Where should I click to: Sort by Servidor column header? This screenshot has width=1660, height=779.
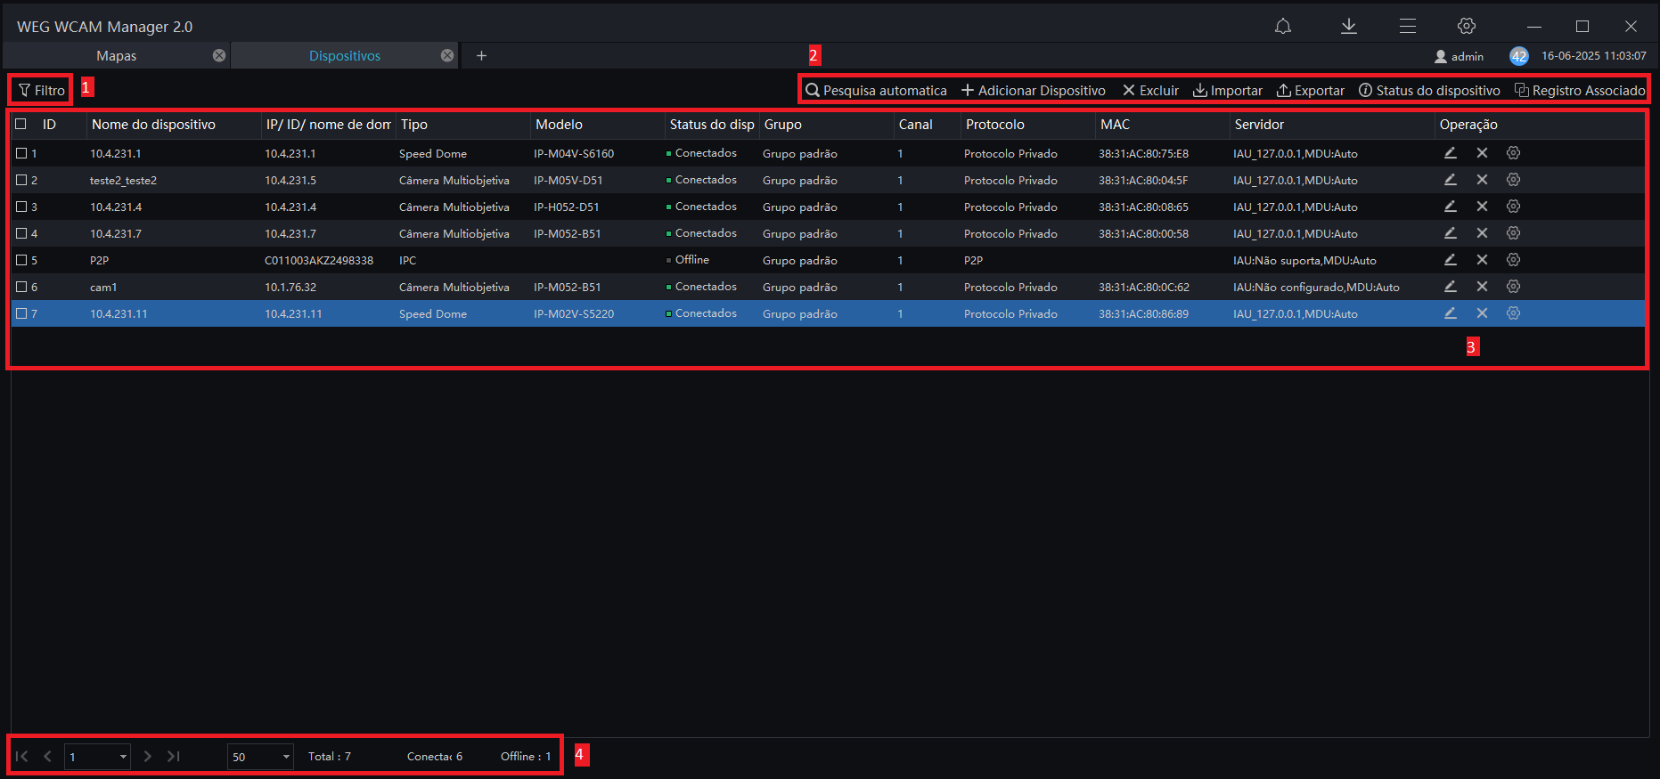1332,125
